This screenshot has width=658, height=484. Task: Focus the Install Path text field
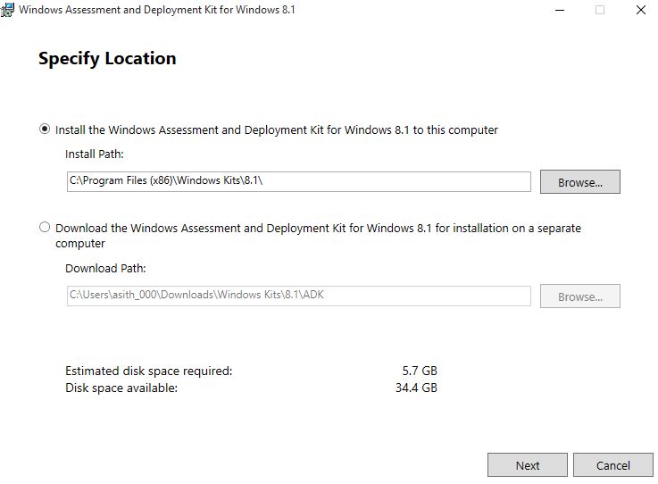(x=299, y=181)
